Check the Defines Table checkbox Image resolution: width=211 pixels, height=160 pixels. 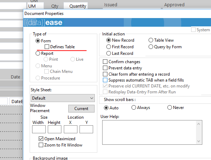[47, 47]
